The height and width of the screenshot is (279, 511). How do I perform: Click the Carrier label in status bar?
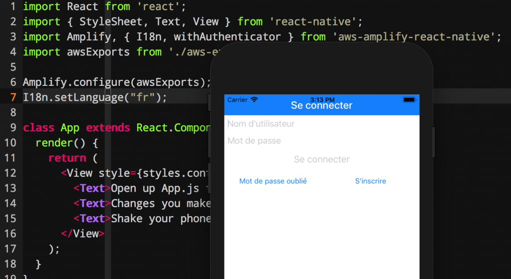tap(237, 100)
